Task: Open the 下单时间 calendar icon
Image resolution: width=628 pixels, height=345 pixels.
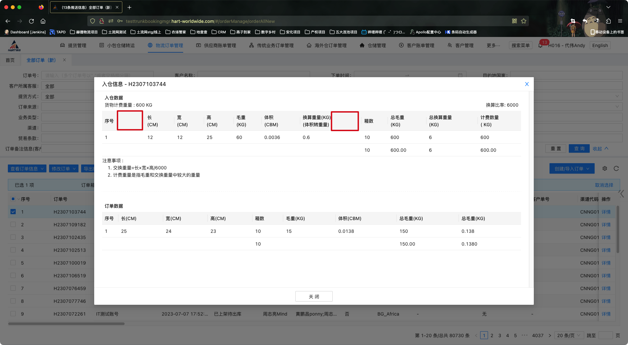Action: pos(461,75)
